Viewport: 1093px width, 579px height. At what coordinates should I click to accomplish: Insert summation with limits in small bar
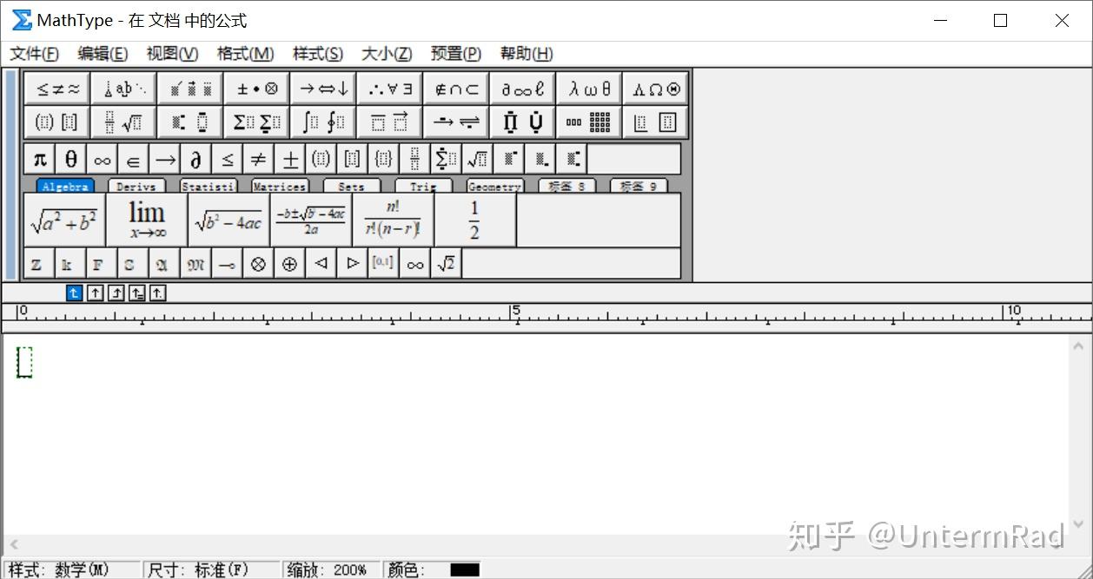(x=447, y=160)
